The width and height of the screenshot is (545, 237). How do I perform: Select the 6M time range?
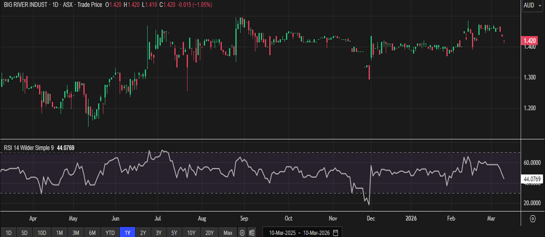(93, 233)
